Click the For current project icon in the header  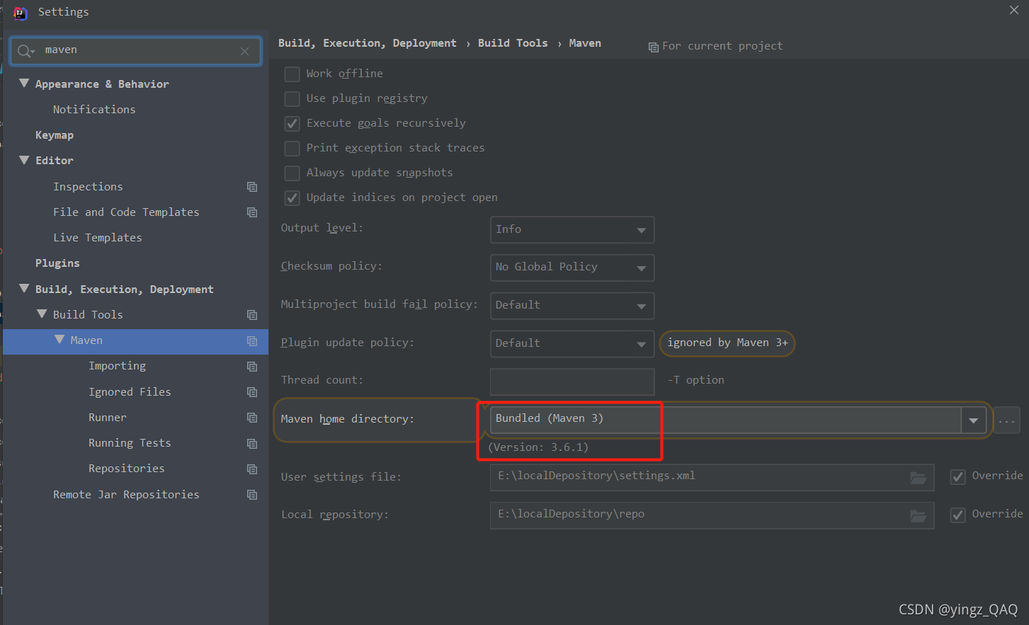[x=653, y=47]
